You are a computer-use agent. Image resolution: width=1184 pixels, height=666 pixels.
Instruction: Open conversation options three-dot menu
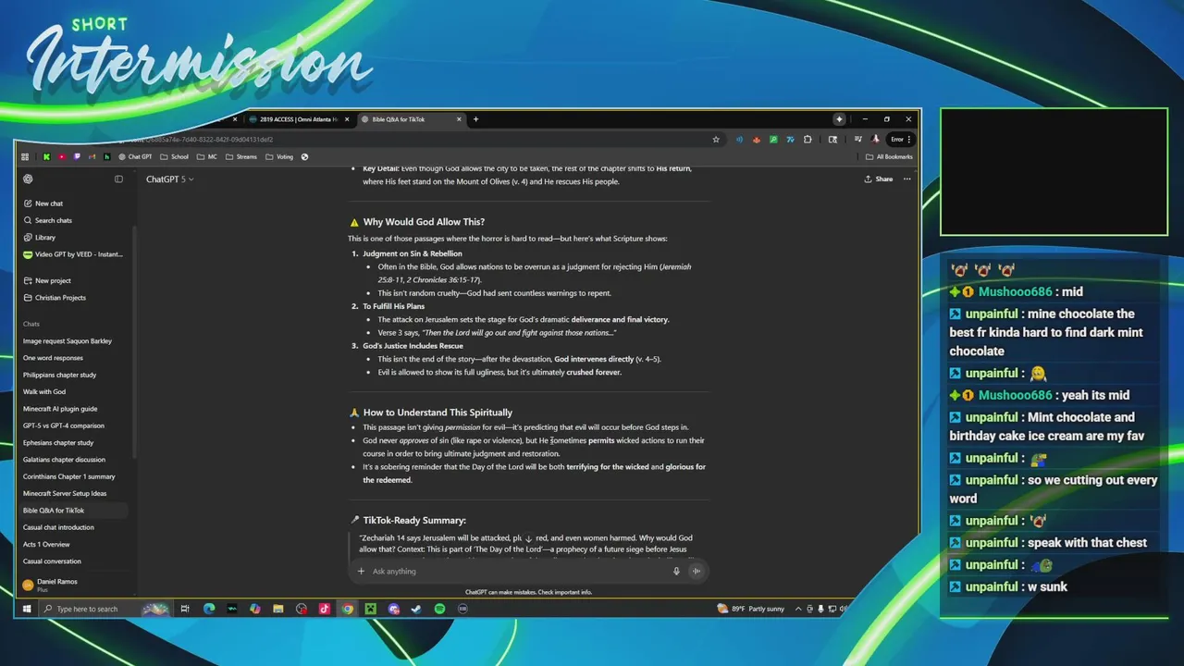pyautogui.click(x=907, y=179)
